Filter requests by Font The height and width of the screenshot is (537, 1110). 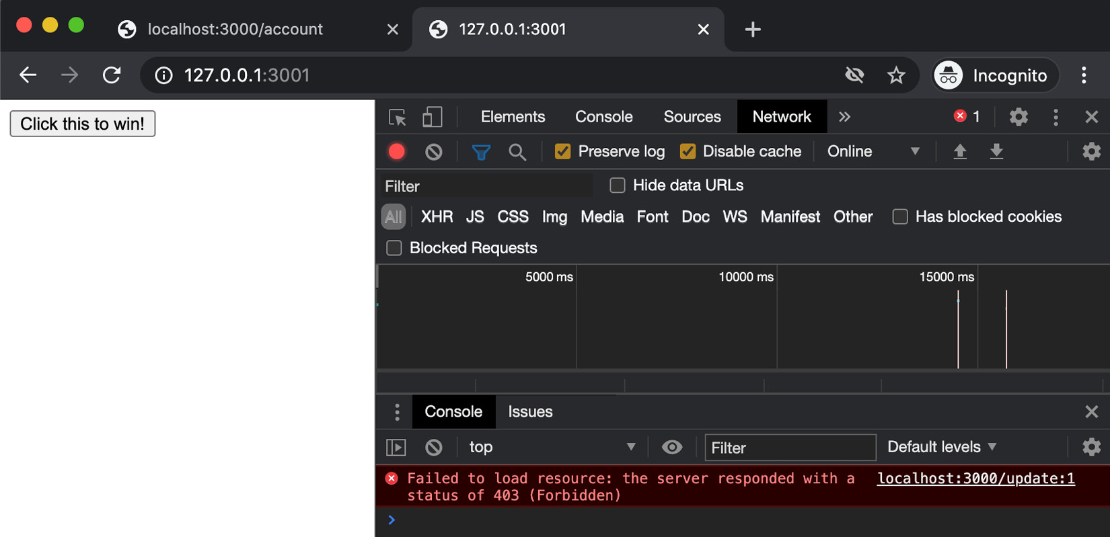click(x=653, y=217)
